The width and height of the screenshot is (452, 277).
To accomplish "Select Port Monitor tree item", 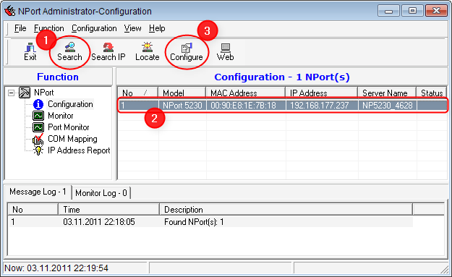I will coord(68,127).
